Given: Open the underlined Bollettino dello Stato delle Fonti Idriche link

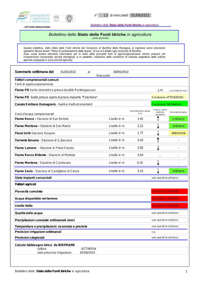Looking at the screenshot, I should point(124,25).
